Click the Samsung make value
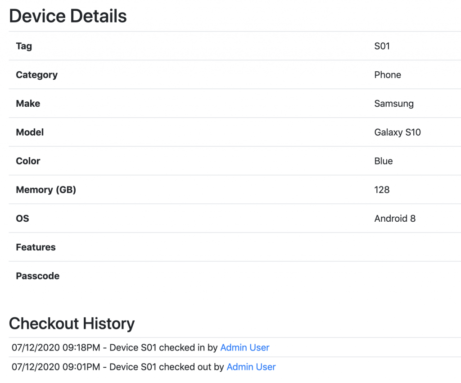This screenshot has height=383, width=461. pyautogui.click(x=393, y=104)
